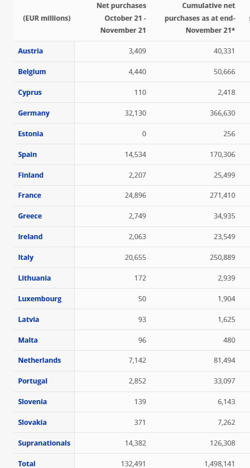Open the Greece country link
This screenshot has height=468, width=250.
(x=30, y=216)
